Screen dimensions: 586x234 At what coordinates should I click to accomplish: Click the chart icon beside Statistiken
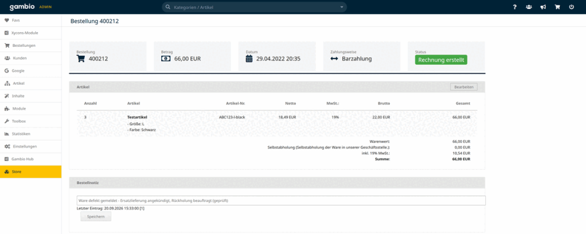point(6,134)
